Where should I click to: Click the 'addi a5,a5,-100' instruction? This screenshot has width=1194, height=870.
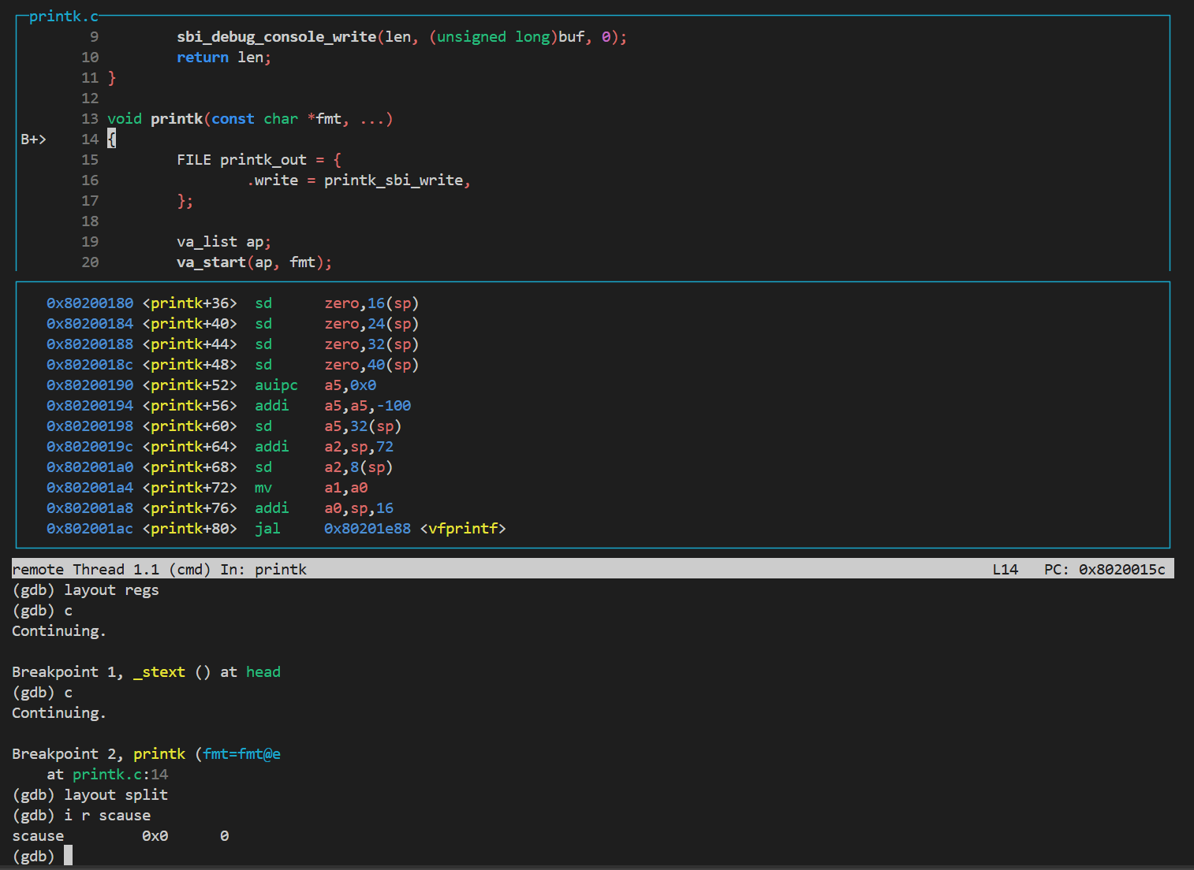tap(333, 406)
